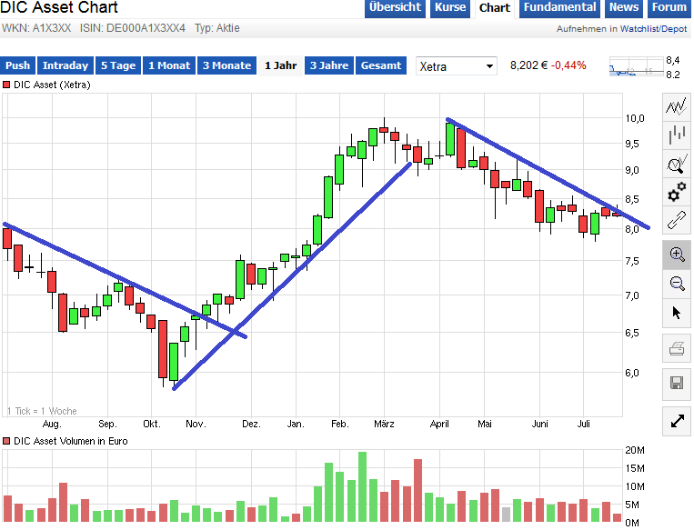The width and height of the screenshot is (694, 530).
Task: Save the chart with floppy disk icon
Action: (x=676, y=383)
